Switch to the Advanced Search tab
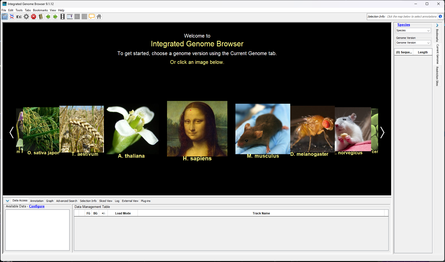 click(x=67, y=201)
